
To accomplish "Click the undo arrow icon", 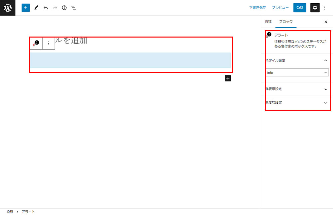I will pyautogui.click(x=46, y=8).
